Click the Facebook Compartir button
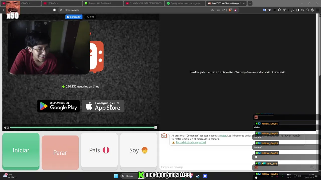The image size is (321, 180). (74, 17)
